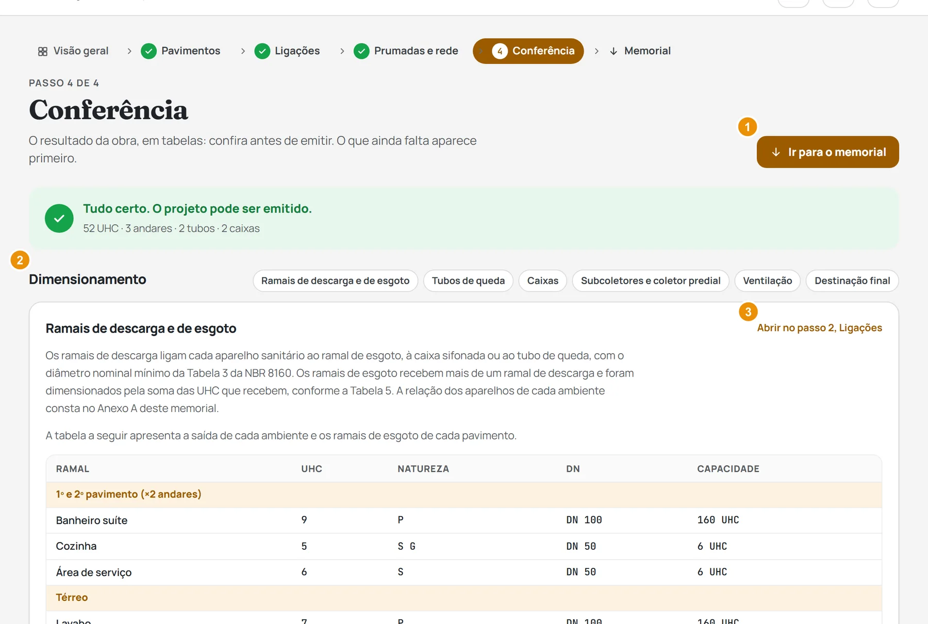Click the green success check circle icon
Screen dimensions: 928x624
tap(59, 218)
